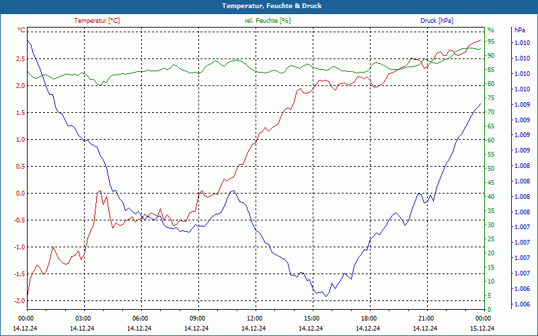Click the '21:00' time axis label
Viewport: 538px width, 336px height.
(426, 318)
